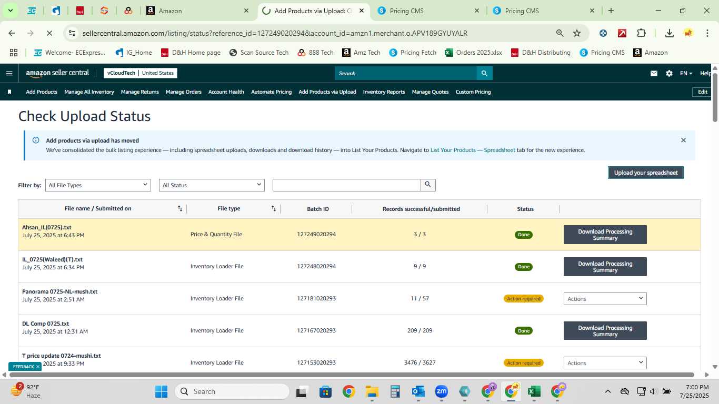Open Inventory Reports
Viewport: 719px width, 404px height.
tap(384, 92)
